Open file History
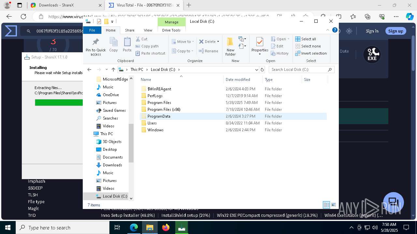This screenshot has width=417, height=234. [280, 53]
